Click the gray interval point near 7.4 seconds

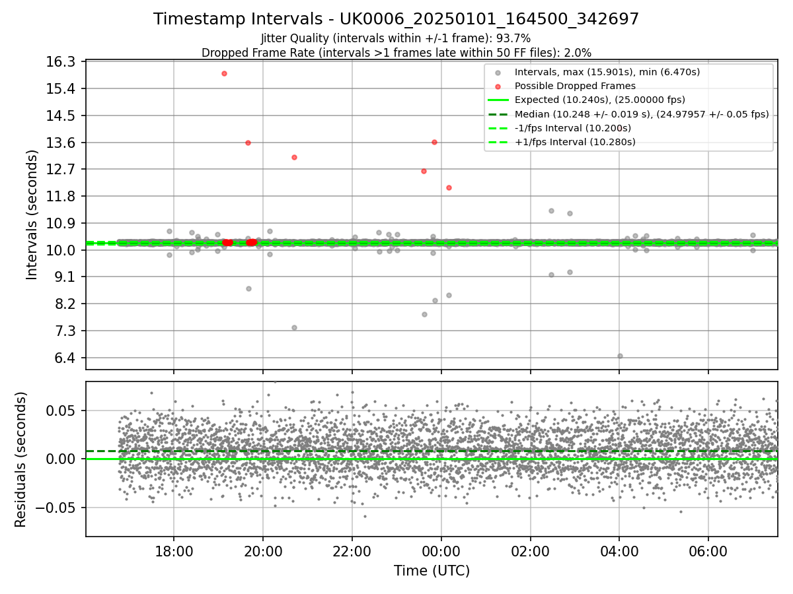tap(294, 327)
